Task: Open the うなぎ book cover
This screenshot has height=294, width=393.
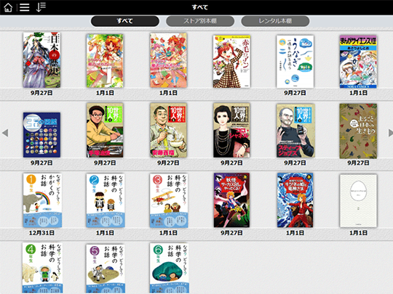Action: 295,62
